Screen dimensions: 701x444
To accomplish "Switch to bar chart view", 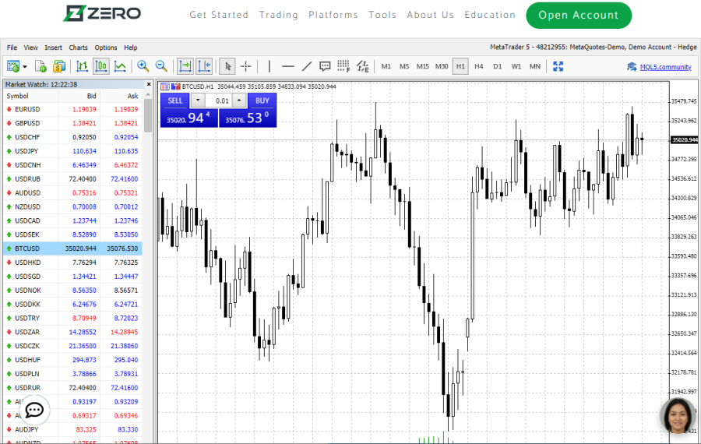I will tap(83, 67).
